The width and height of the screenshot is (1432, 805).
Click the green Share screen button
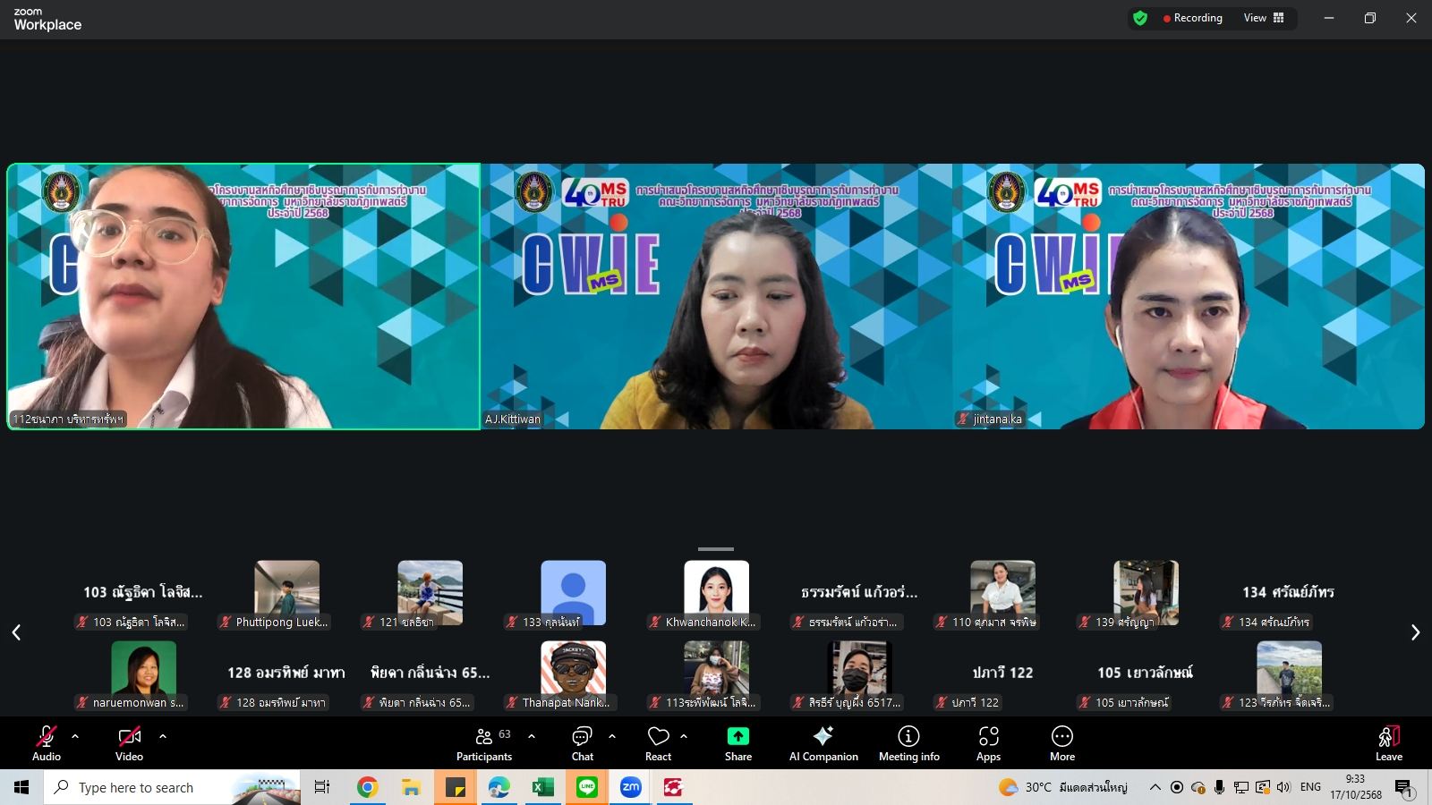[x=737, y=742]
